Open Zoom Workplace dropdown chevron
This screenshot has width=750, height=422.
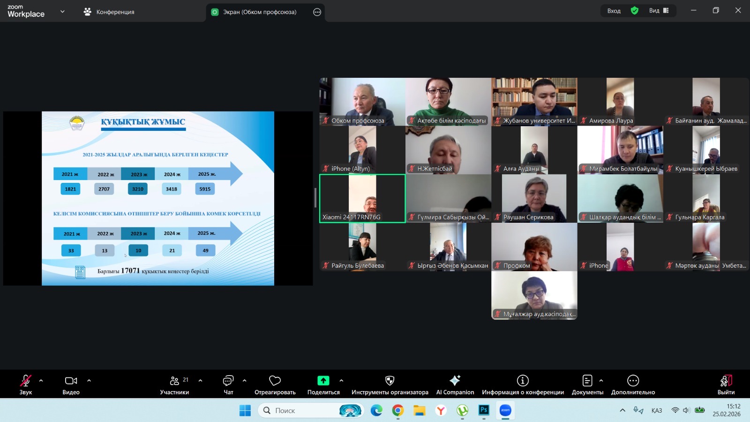(x=62, y=12)
